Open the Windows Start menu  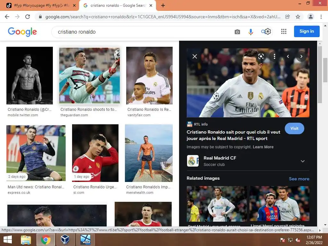(x=8, y=240)
